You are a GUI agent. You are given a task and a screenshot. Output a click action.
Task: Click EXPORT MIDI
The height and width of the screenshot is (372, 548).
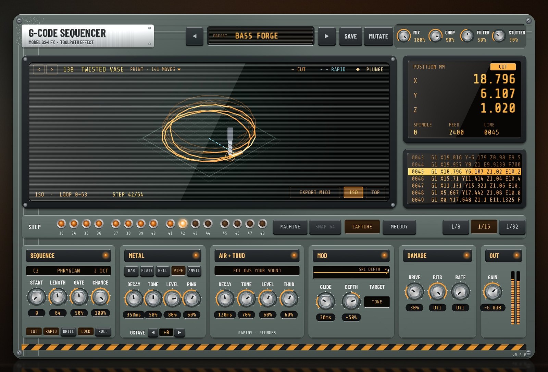(x=315, y=192)
